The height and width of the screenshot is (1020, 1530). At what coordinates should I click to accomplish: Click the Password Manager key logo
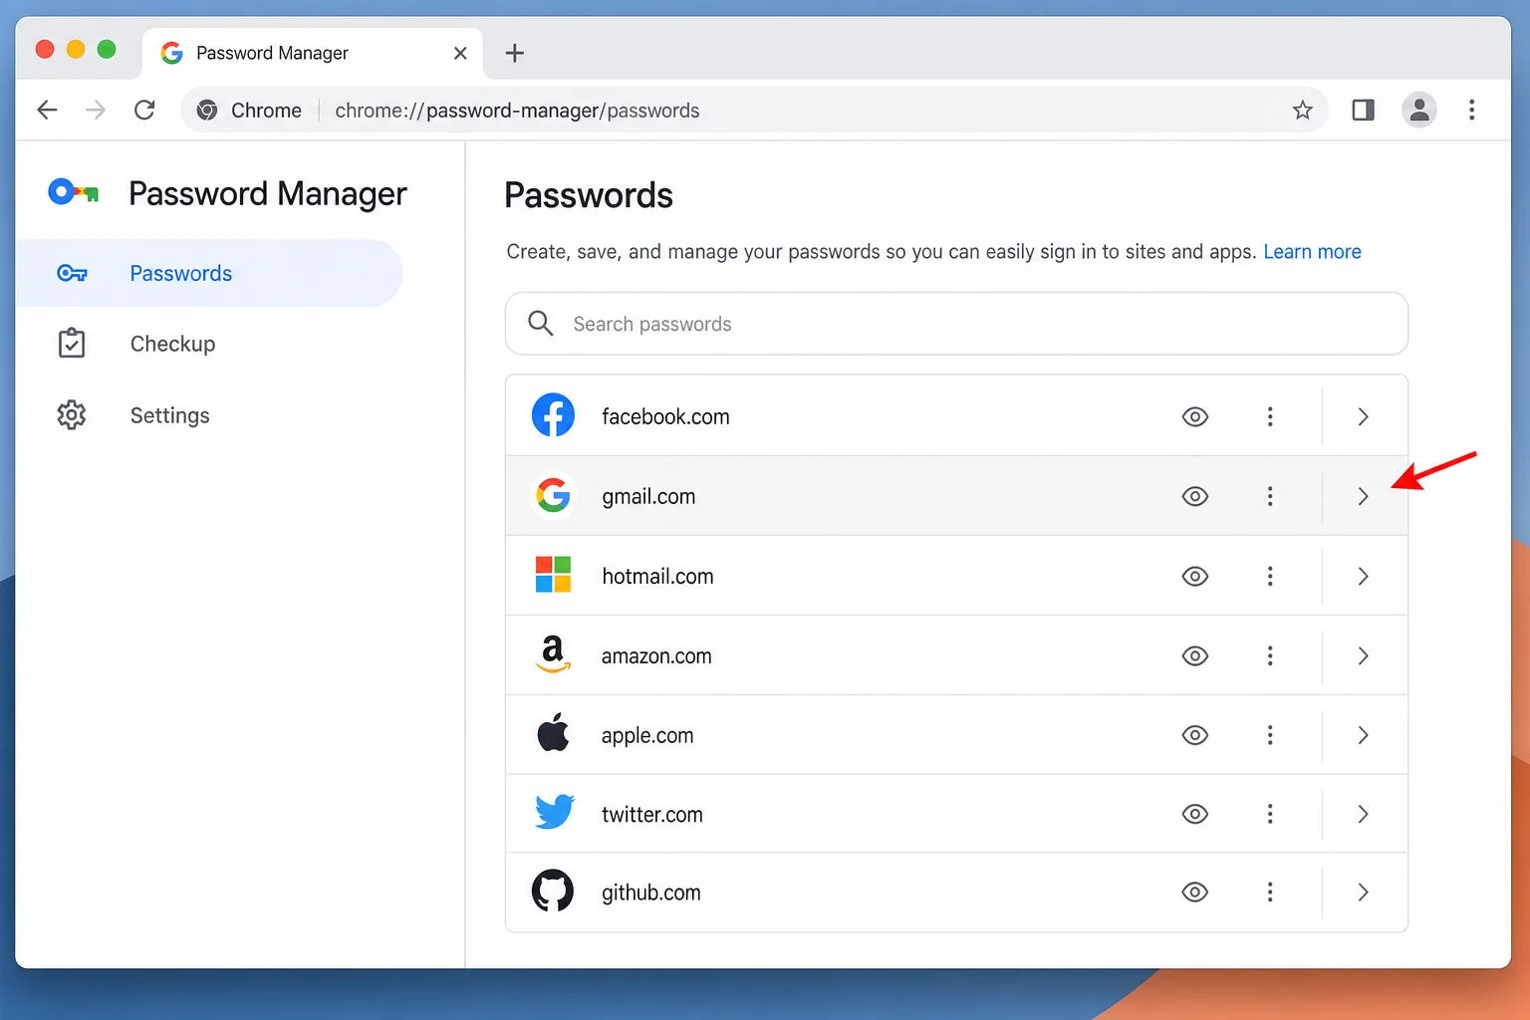click(74, 191)
